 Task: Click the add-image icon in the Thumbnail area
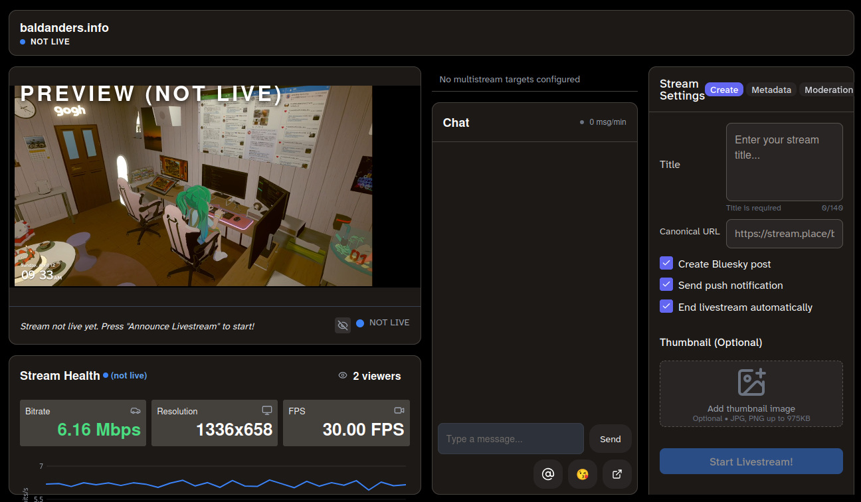751,380
